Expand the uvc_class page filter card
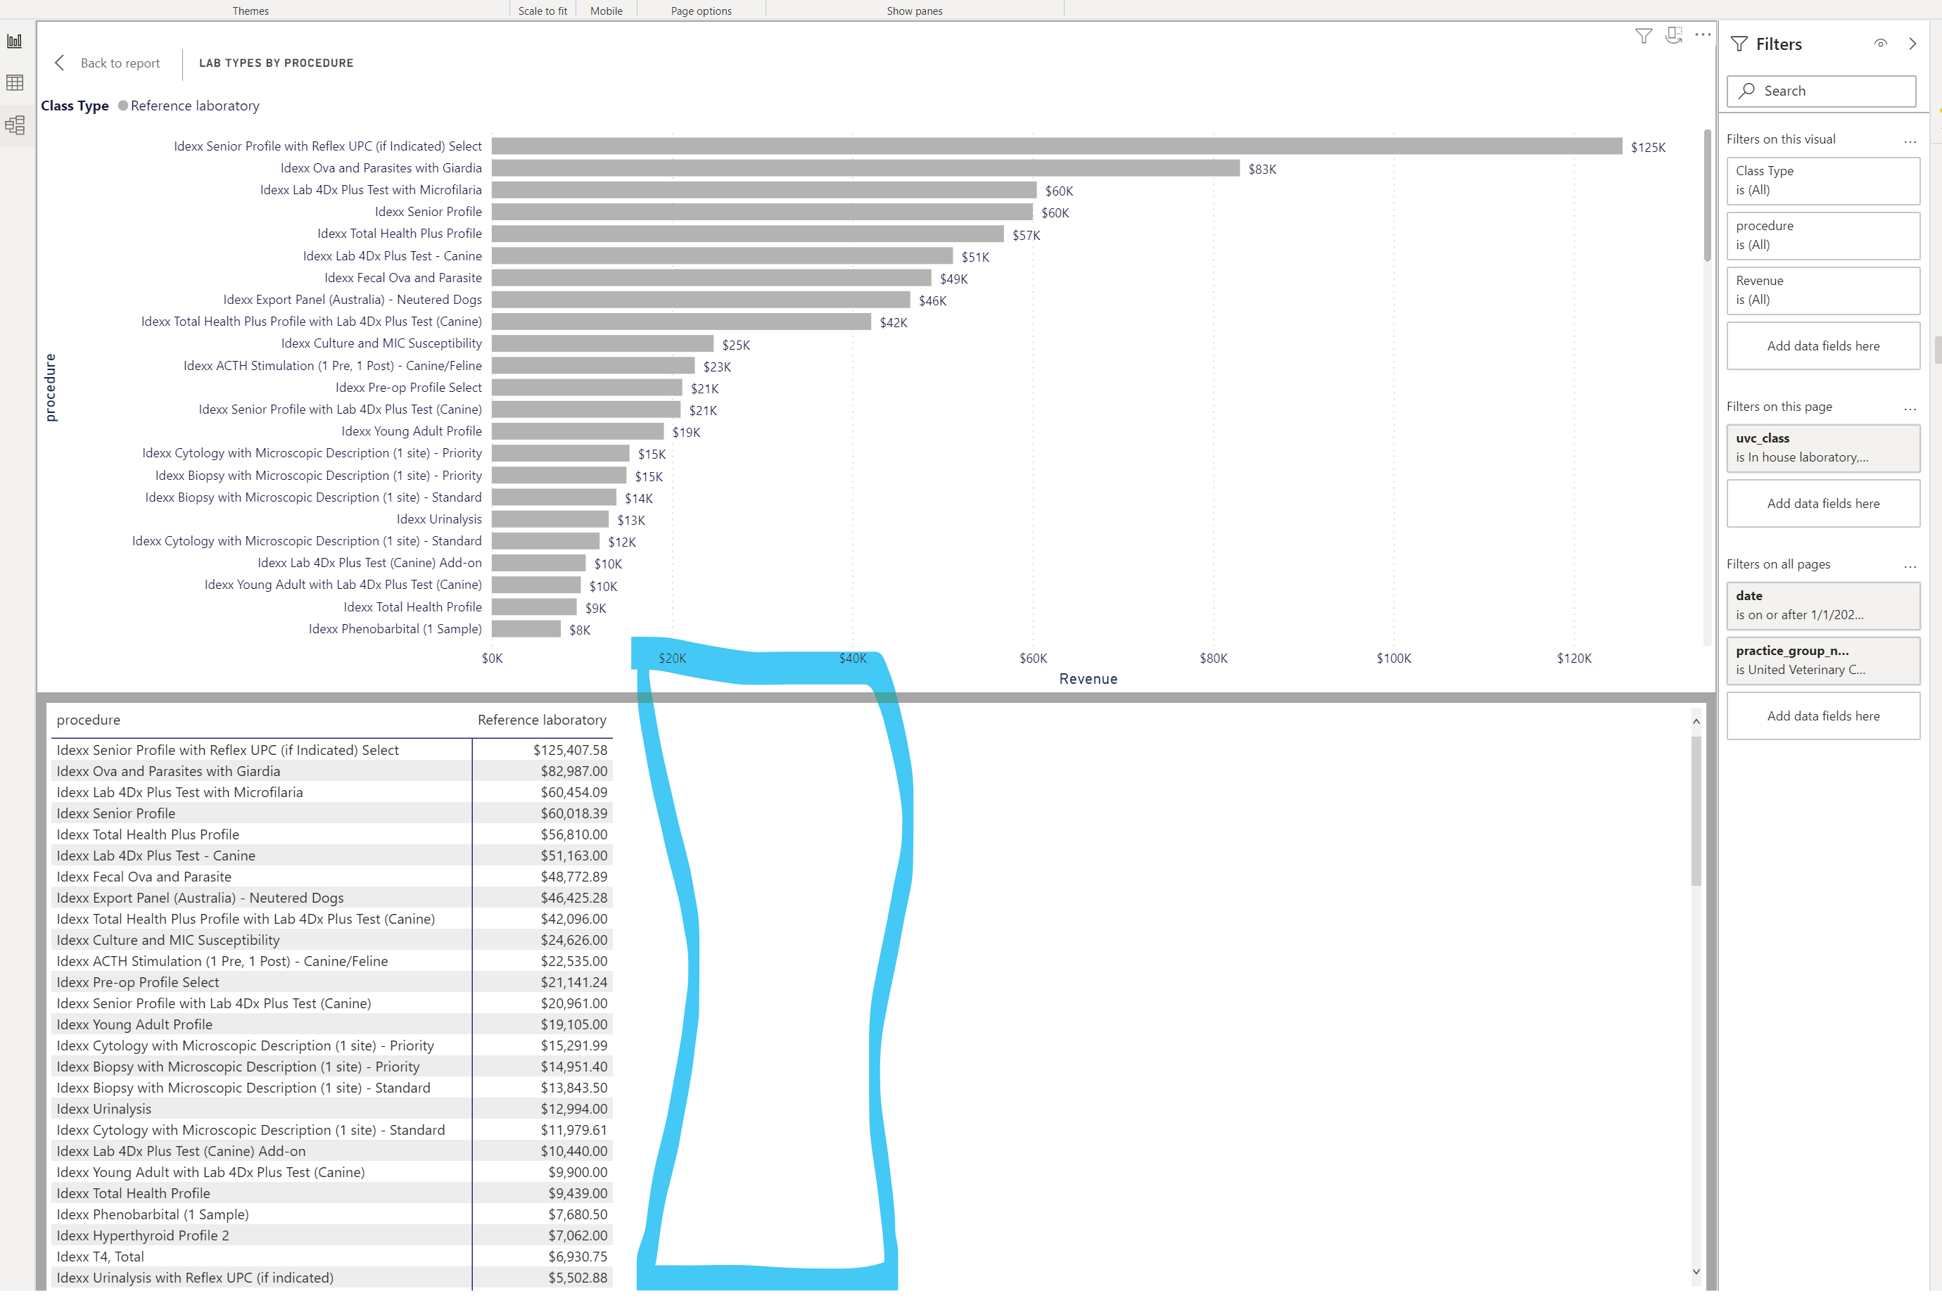Screen dimensions: 1942x1303 (x=1823, y=449)
